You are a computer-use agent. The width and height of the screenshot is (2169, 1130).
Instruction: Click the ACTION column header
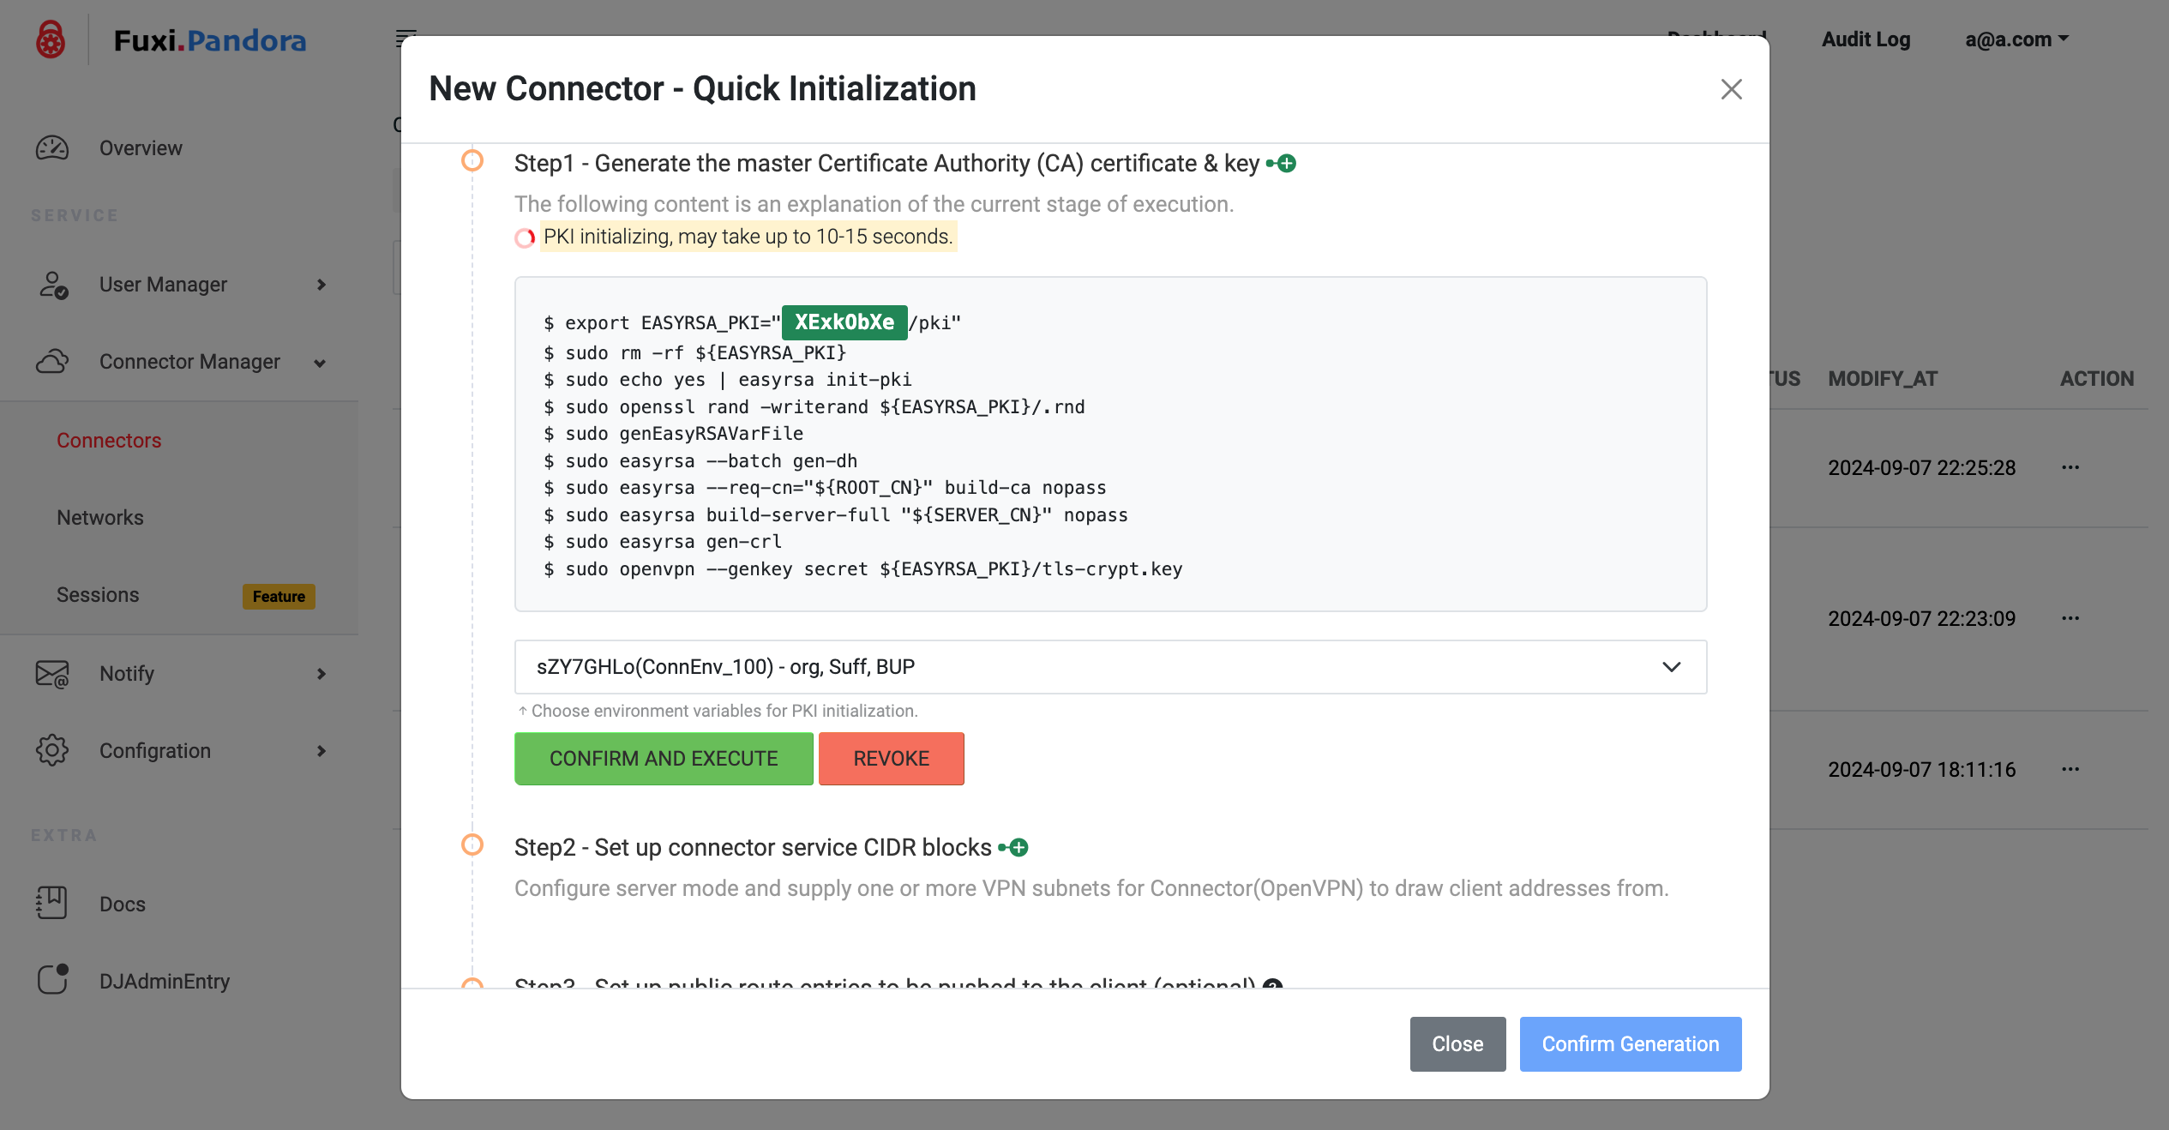[2097, 378]
